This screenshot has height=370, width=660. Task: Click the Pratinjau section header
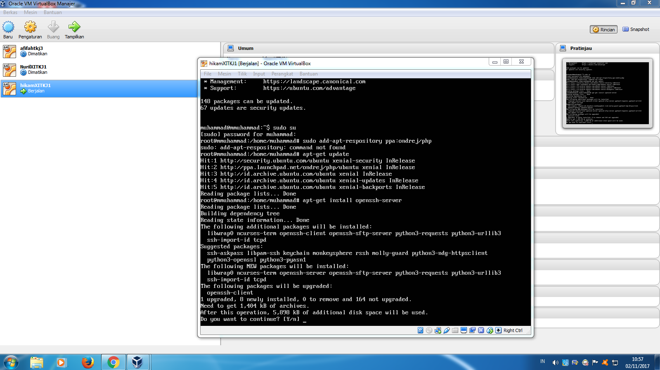581,48
